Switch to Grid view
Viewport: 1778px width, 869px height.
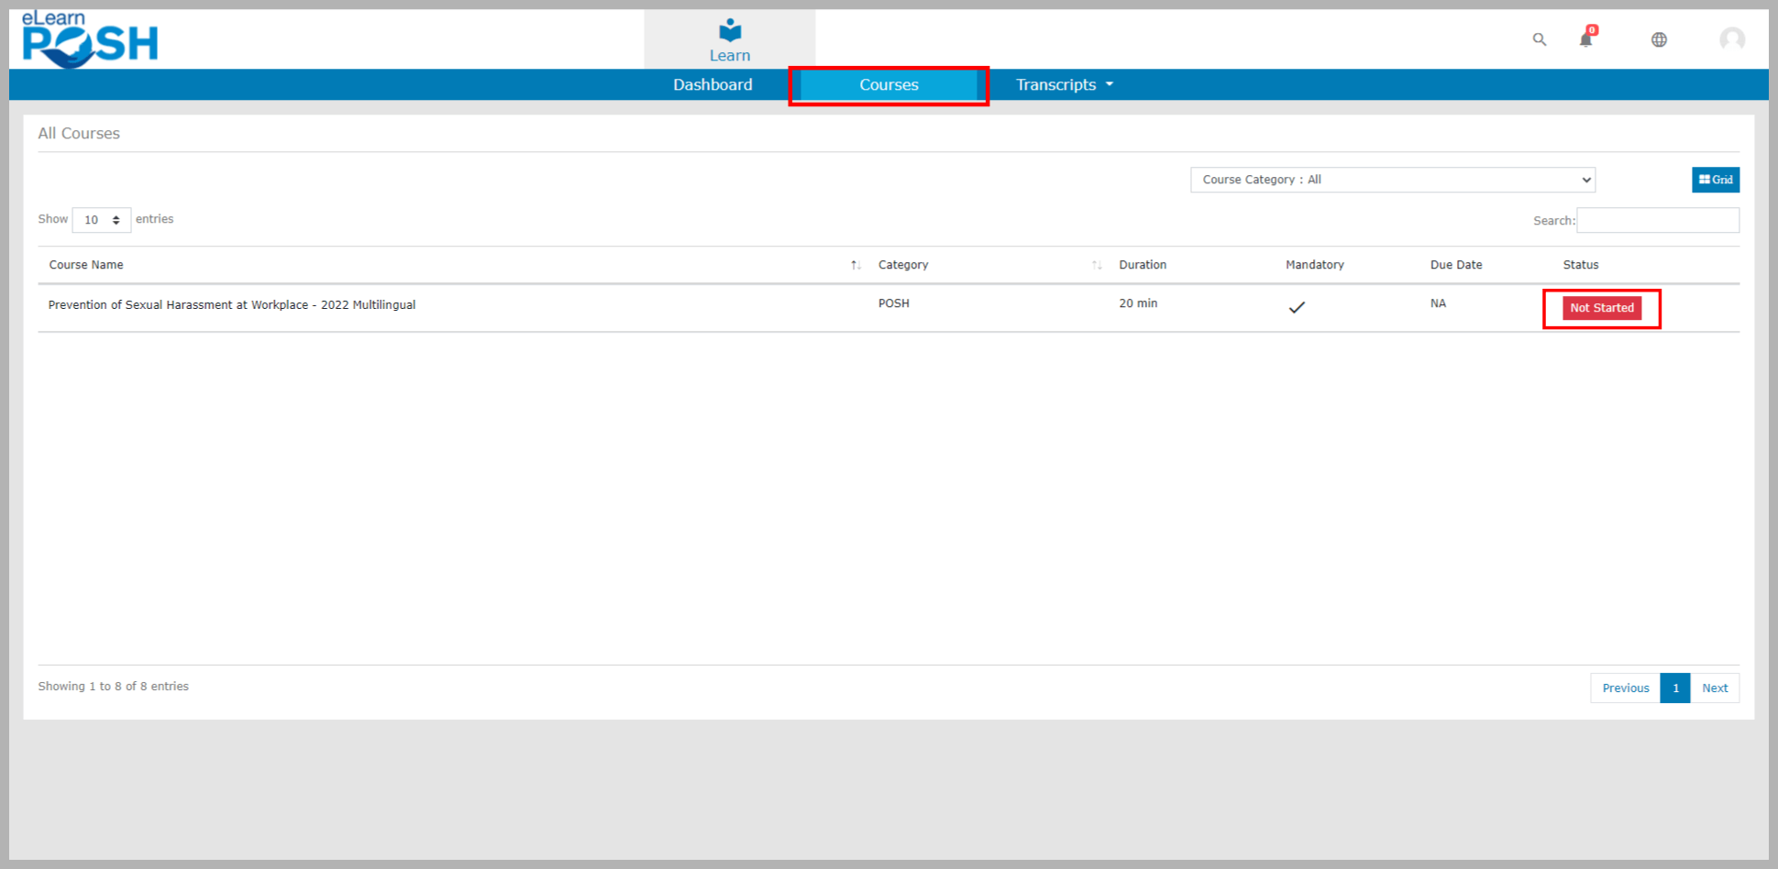point(1715,180)
